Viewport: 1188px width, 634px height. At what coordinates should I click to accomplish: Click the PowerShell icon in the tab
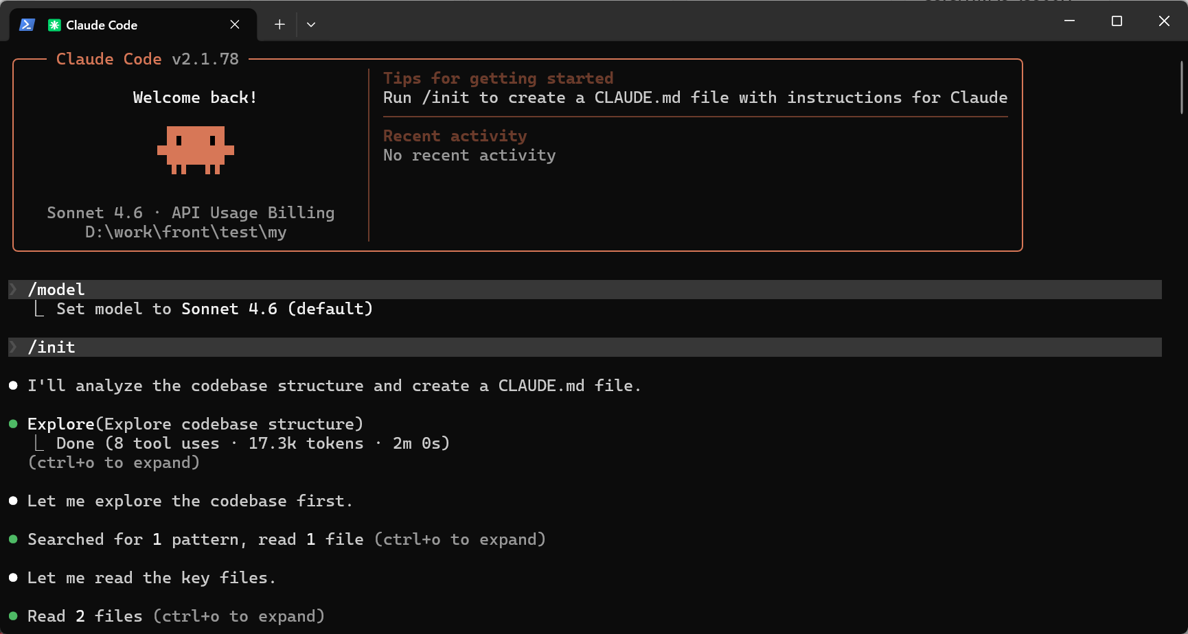click(27, 25)
